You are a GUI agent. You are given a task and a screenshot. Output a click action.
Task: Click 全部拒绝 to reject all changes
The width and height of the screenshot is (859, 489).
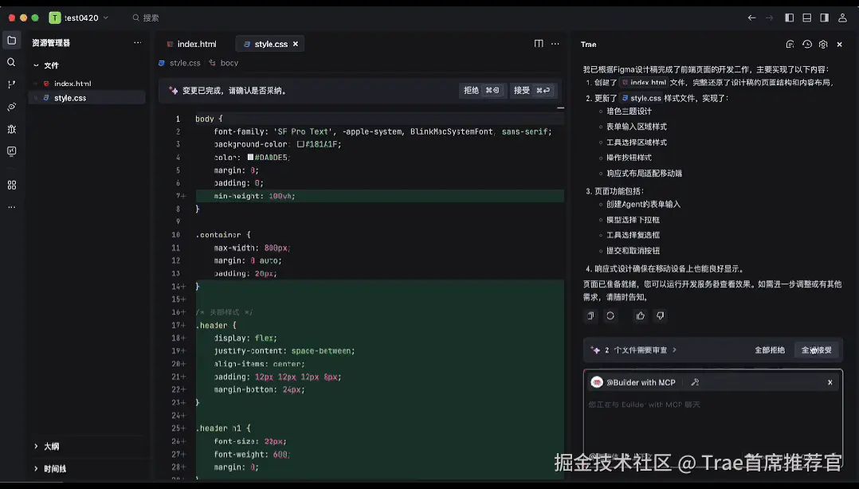770,350
